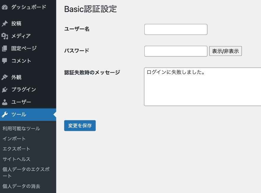
Task: Select the 外観 paintbrush icon
Action: [5, 77]
